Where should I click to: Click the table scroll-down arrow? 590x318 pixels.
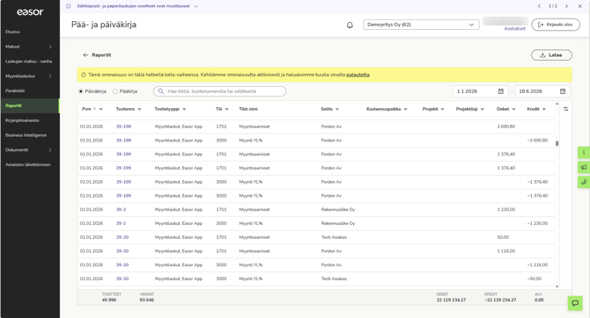point(557,286)
